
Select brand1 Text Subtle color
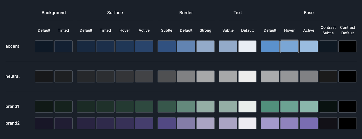[x=228, y=107]
